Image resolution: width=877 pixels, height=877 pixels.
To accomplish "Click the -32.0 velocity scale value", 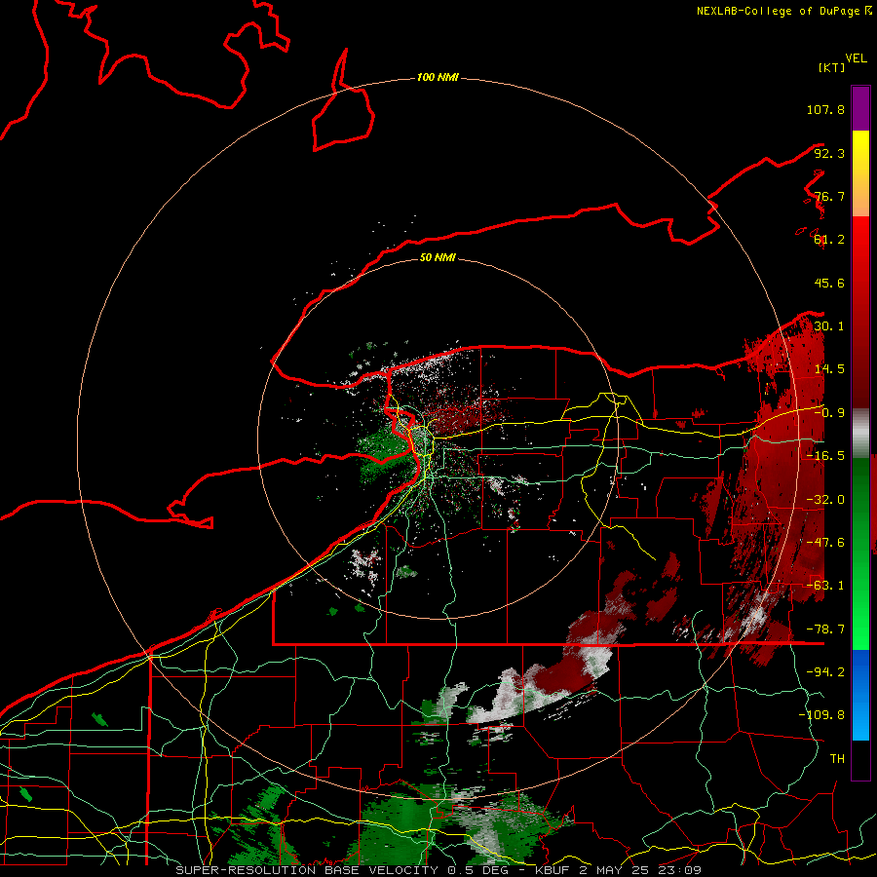I will click(825, 500).
